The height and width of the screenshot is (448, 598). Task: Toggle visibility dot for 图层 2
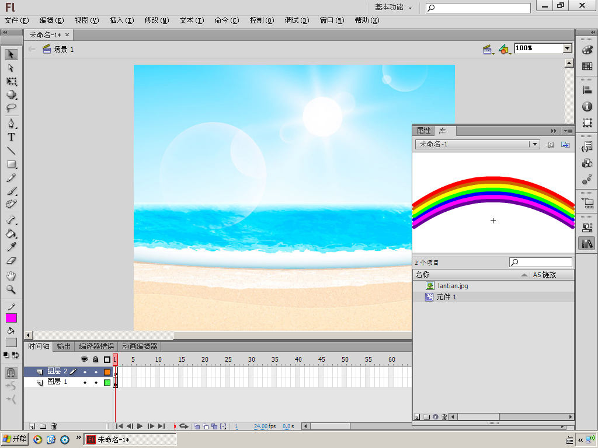tap(85, 372)
